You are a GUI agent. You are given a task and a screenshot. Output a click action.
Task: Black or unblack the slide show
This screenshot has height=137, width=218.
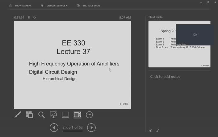[x=53, y=115]
